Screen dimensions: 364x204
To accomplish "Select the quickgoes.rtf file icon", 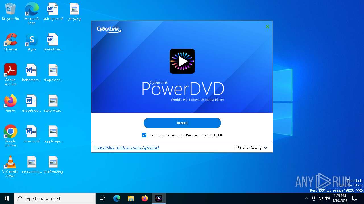I will [53, 12].
